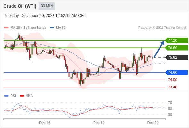Screen dimensions: 189x128
Task: Click the Crude Oil (WTI) title
Action: tap(20, 6)
